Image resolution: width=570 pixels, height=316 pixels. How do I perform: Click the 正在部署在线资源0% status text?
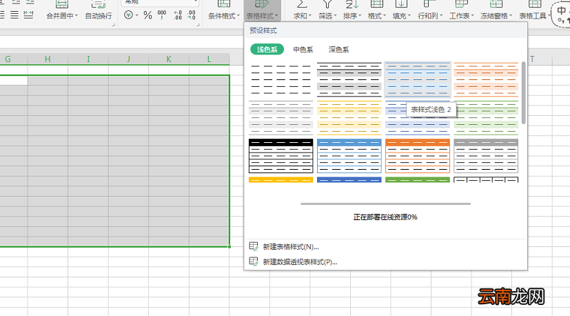coord(385,217)
